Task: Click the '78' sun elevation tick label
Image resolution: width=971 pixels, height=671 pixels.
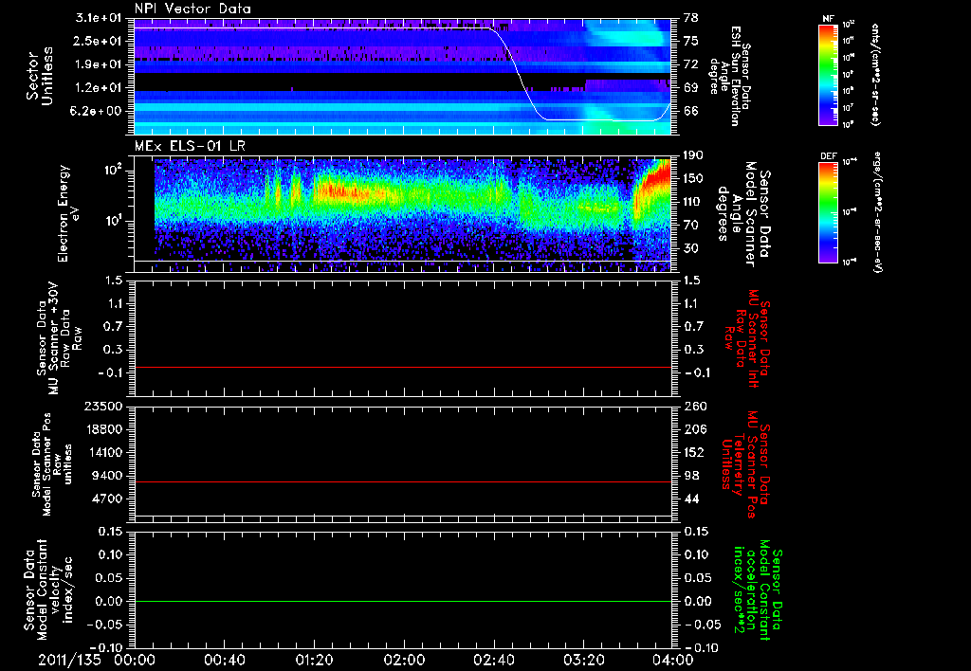Action: tap(690, 18)
